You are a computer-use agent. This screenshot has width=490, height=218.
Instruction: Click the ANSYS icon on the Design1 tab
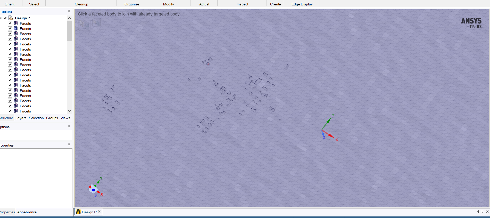pos(78,212)
